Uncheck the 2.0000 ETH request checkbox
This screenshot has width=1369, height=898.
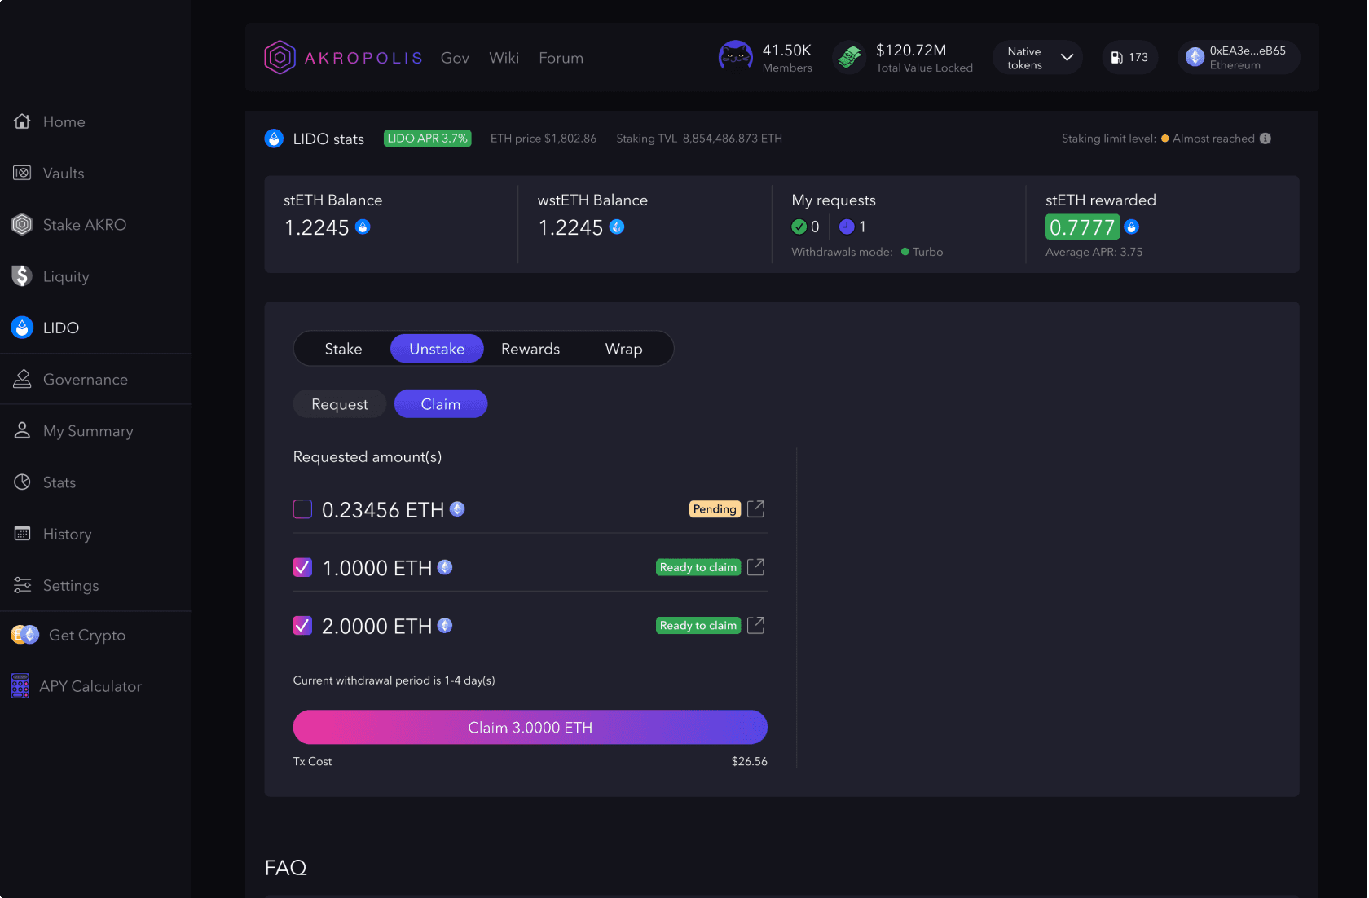click(302, 625)
